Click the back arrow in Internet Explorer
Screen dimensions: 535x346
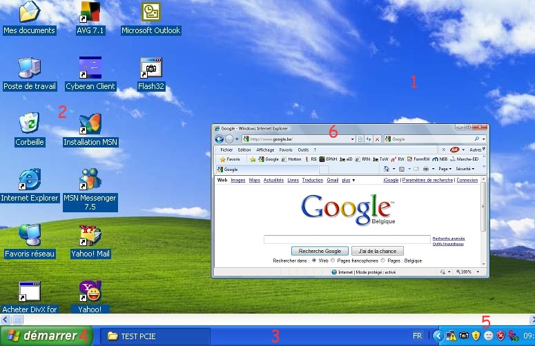coord(220,139)
